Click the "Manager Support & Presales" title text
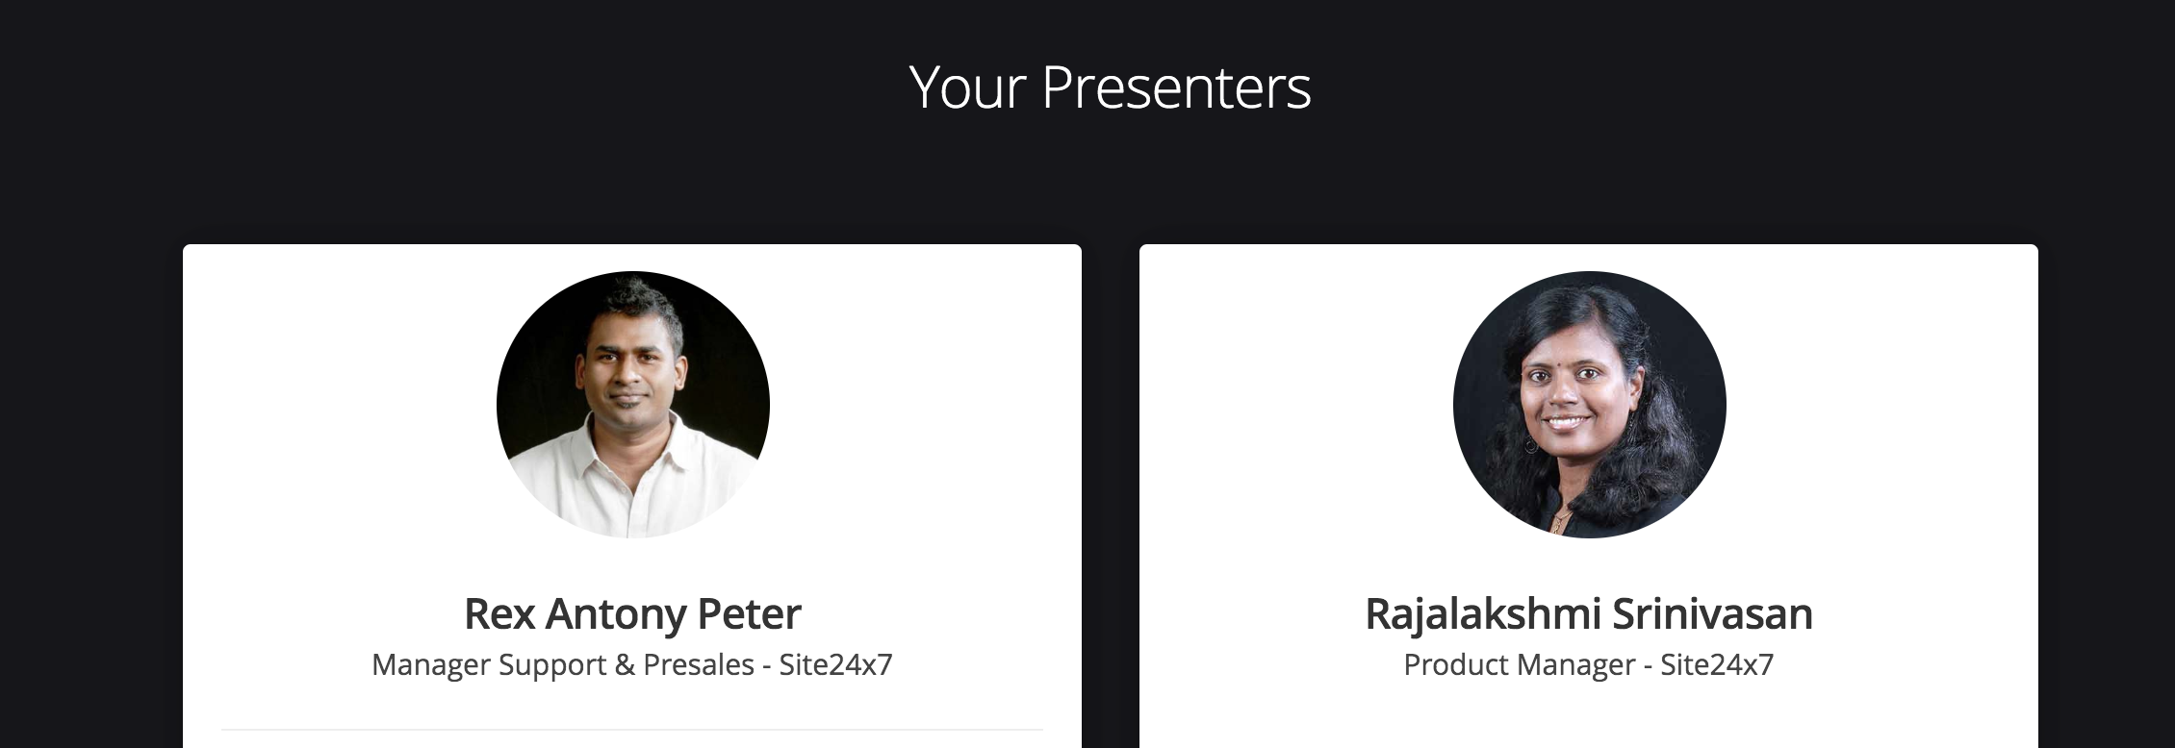The image size is (2175, 748). pyautogui.click(x=562, y=664)
